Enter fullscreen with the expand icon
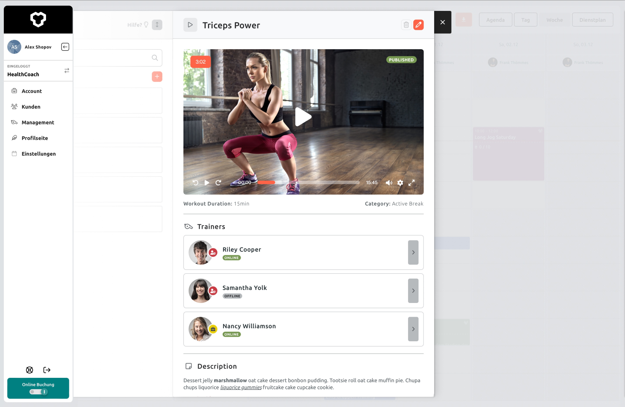The image size is (625, 407). [x=412, y=182]
